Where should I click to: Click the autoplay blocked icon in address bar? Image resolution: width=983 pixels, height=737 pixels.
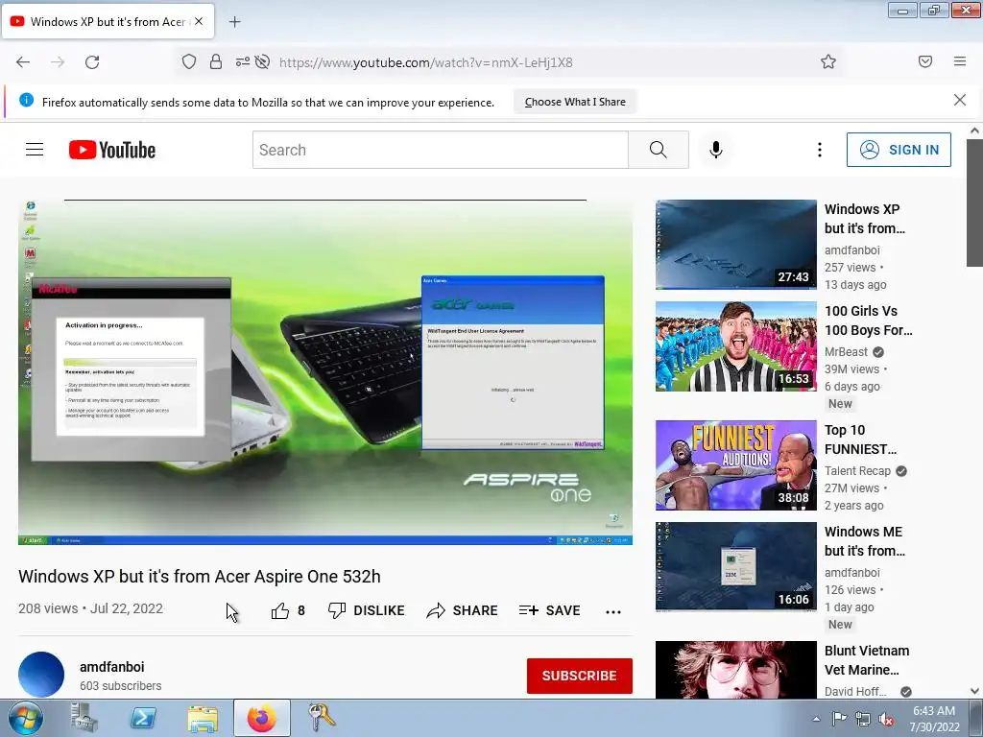pos(263,61)
